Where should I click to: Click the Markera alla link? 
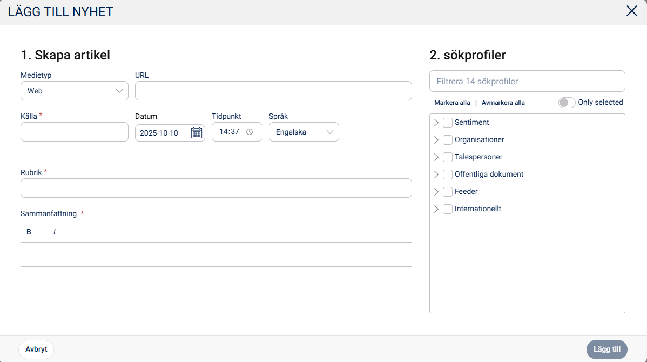[x=452, y=103]
